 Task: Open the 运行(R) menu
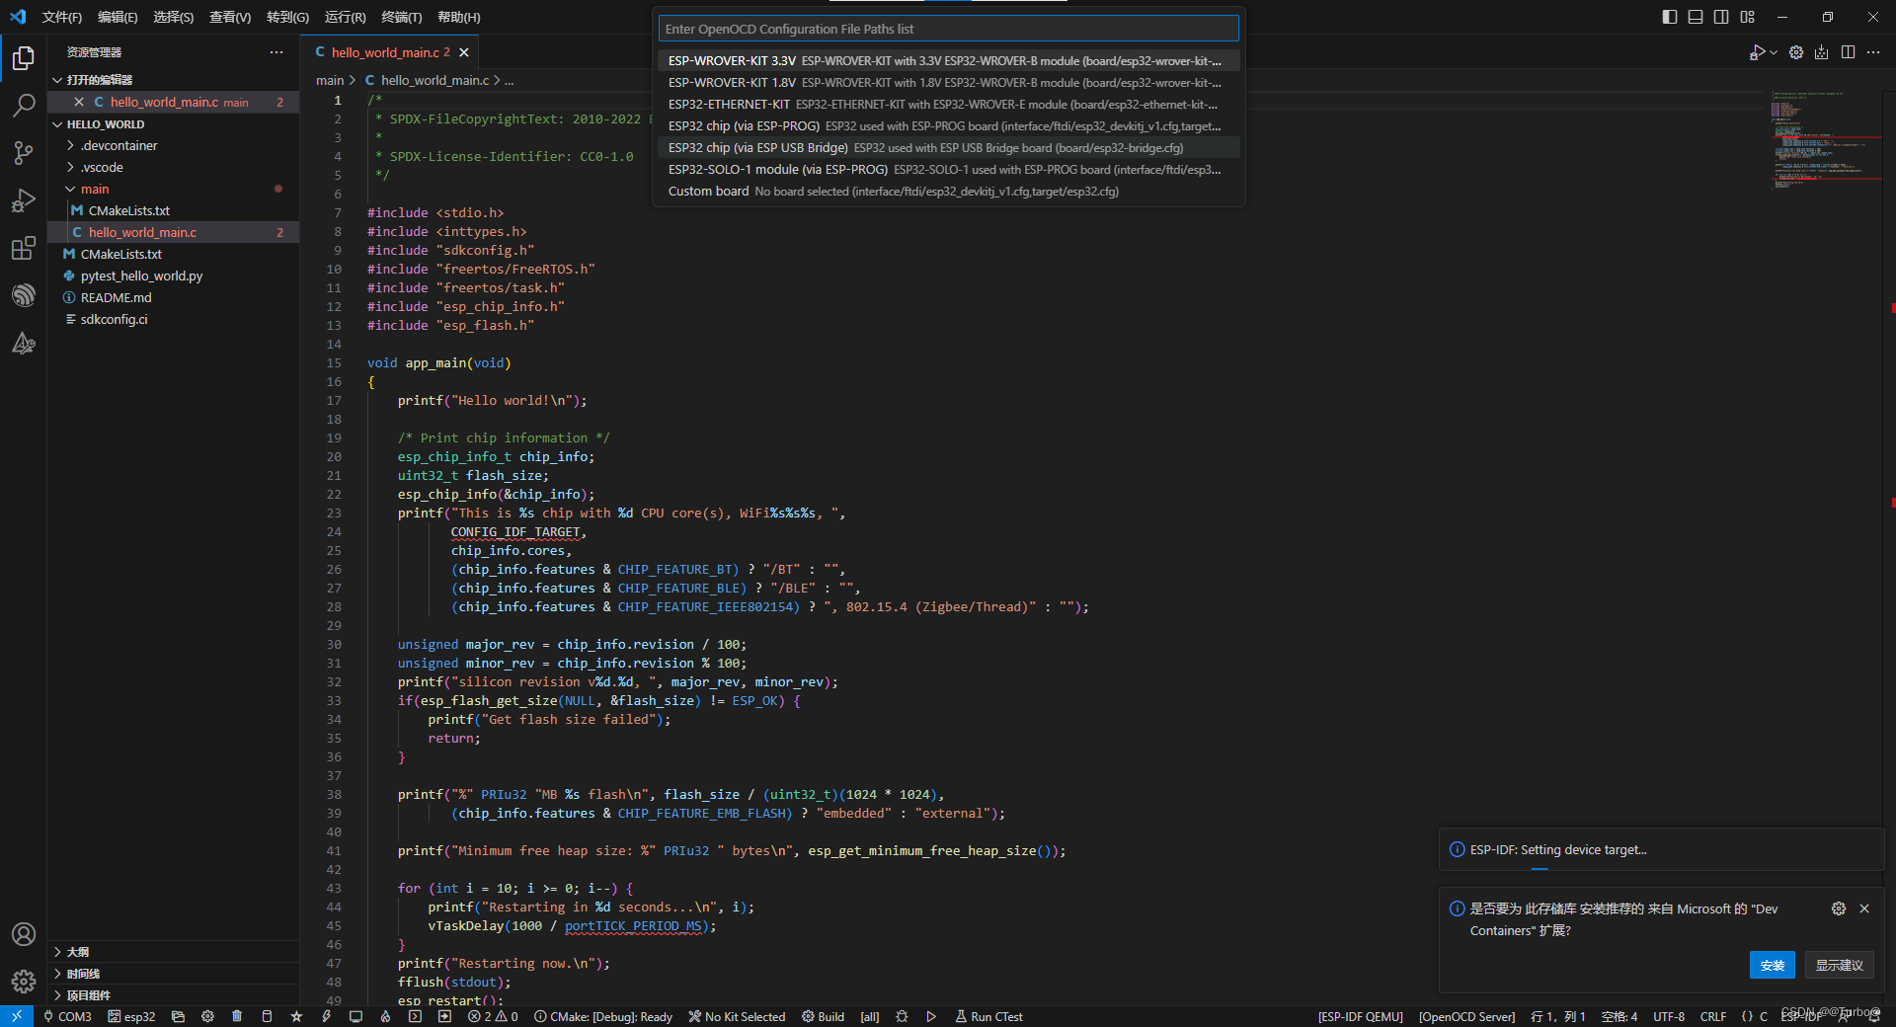pos(346,17)
